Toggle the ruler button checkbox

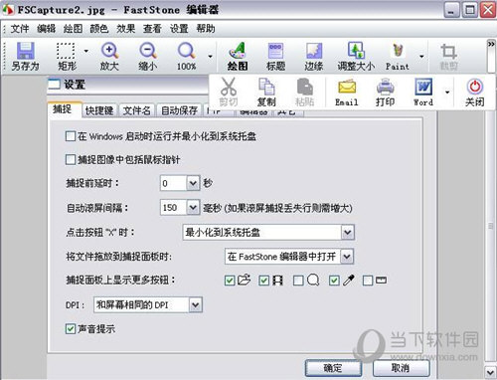(368, 281)
